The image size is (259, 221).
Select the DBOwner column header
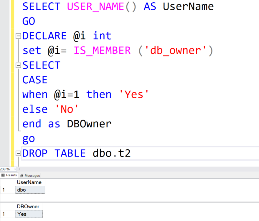point(29,207)
